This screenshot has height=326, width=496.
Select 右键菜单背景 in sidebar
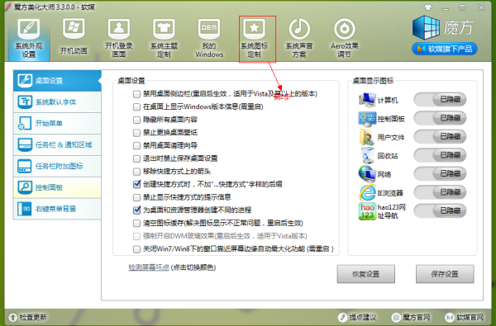57,209
